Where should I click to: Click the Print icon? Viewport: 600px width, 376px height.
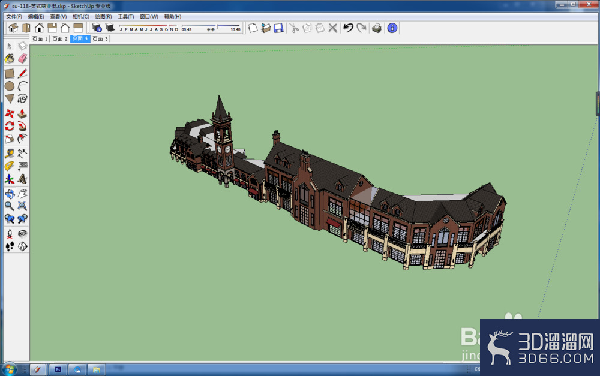[x=377, y=28]
